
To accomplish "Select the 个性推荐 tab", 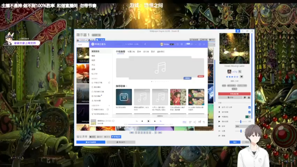I will click(120, 52).
